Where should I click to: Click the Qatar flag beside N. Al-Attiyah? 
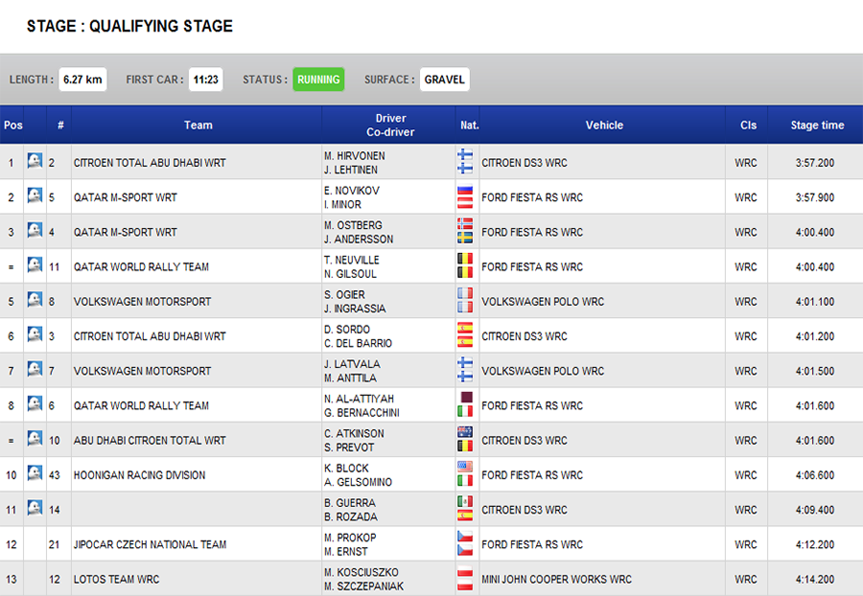pos(465,399)
